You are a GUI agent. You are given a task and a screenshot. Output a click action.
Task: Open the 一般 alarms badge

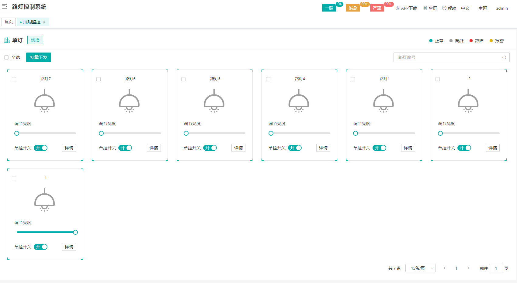coord(329,8)
